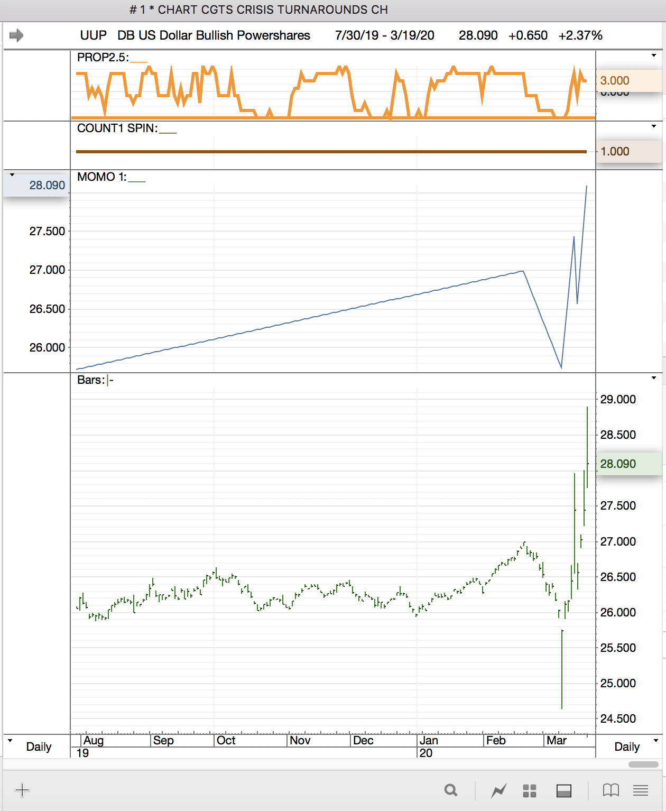Open the magnifying glass search tool

tap(451, 790)
